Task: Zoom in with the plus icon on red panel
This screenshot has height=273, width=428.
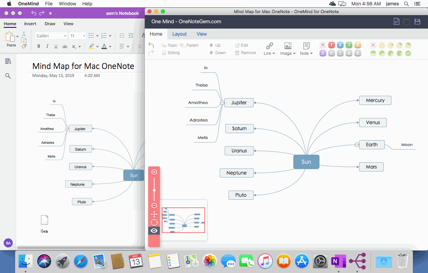Action: click(154, 172)
